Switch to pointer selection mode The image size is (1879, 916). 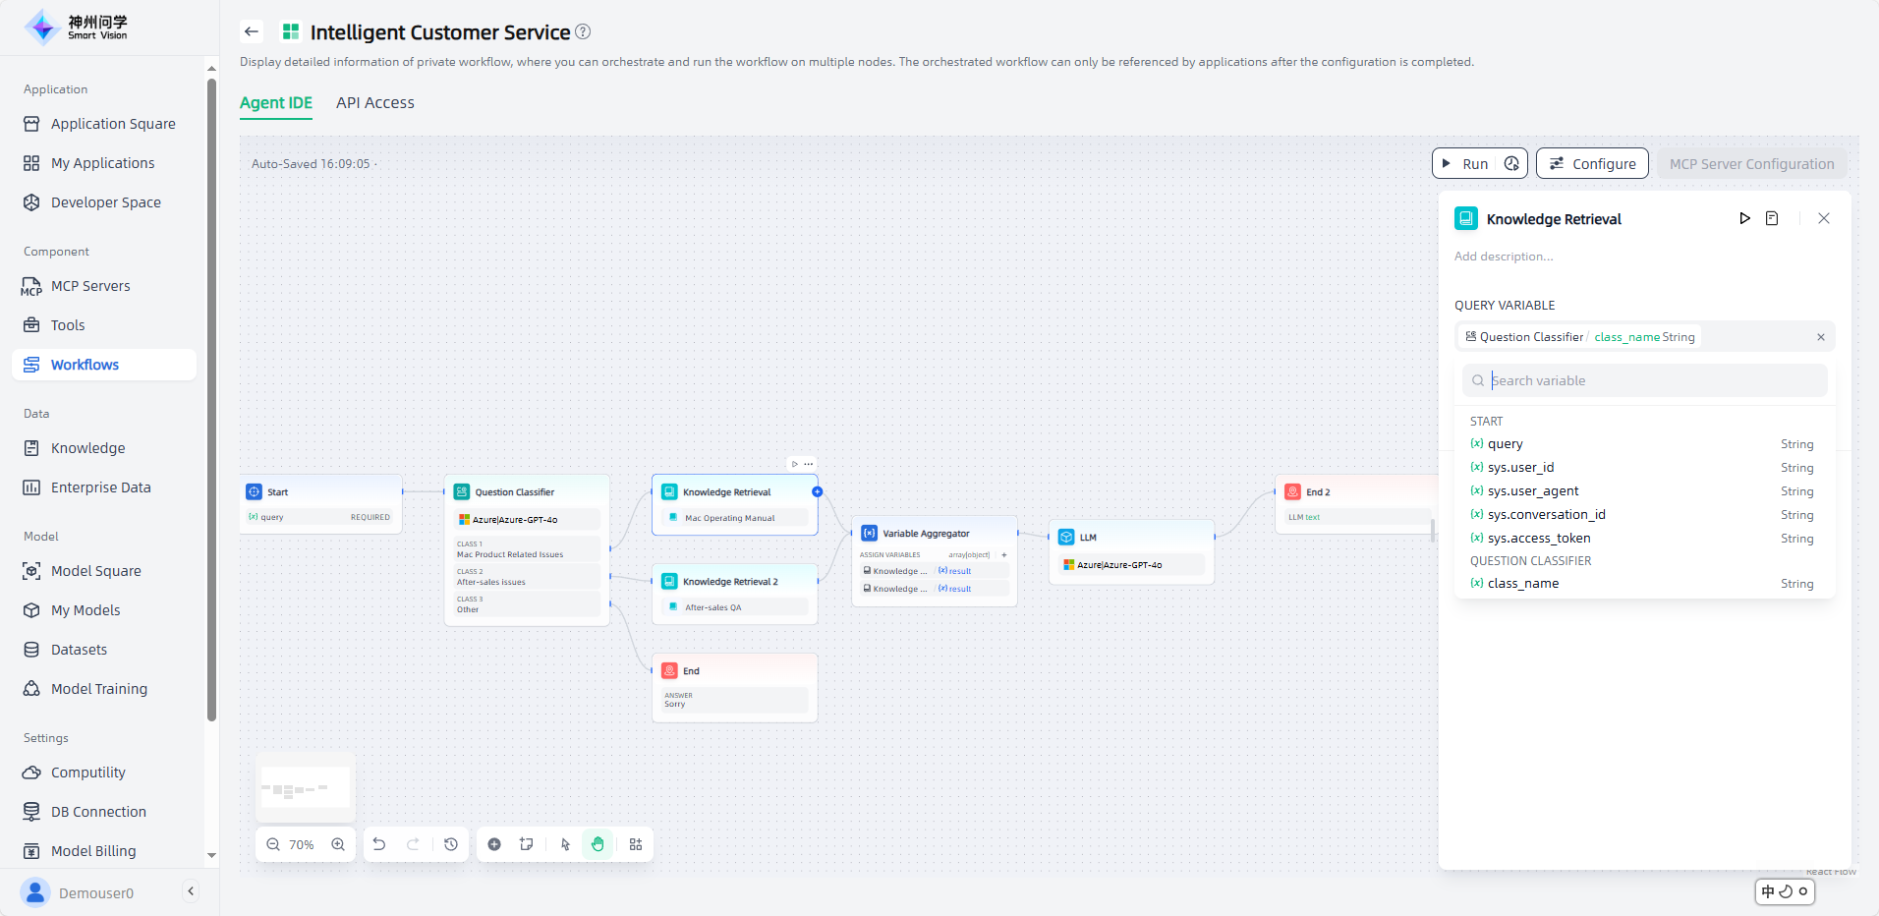pyautogui.click(x=565, y=844)
